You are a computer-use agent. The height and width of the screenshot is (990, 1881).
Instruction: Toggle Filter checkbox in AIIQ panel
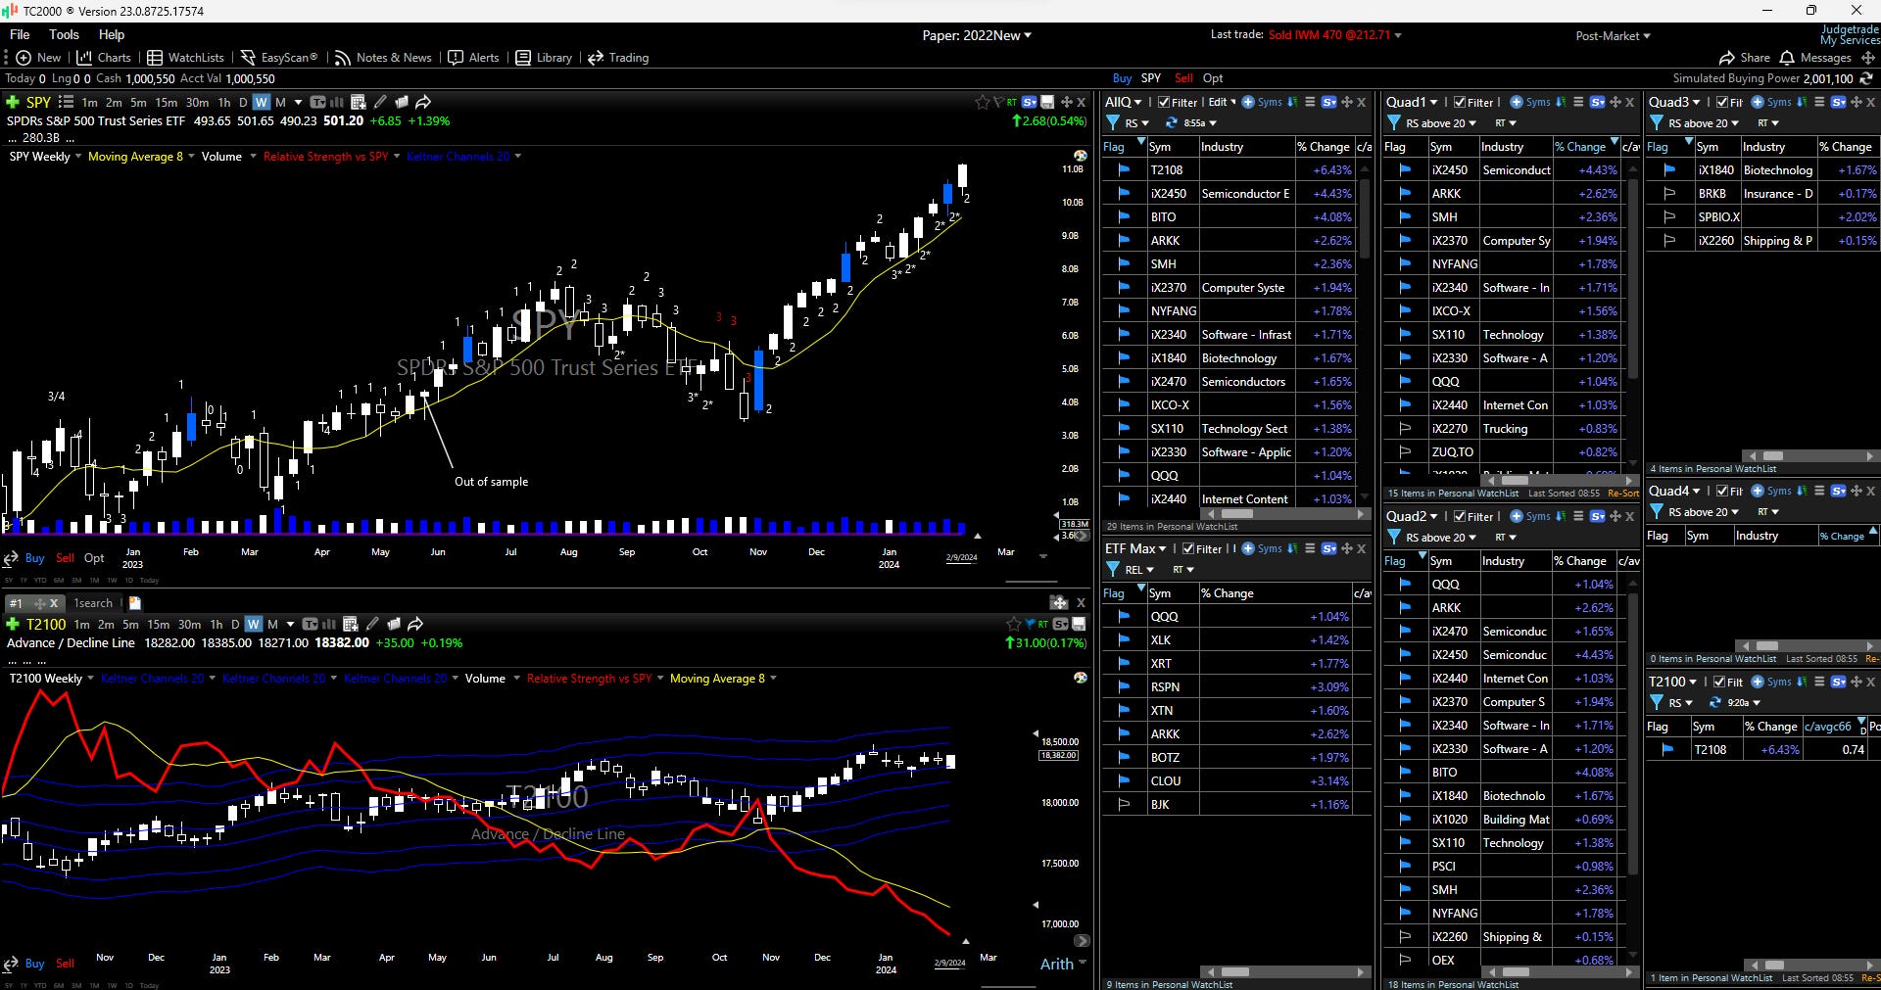[1164, 102]
